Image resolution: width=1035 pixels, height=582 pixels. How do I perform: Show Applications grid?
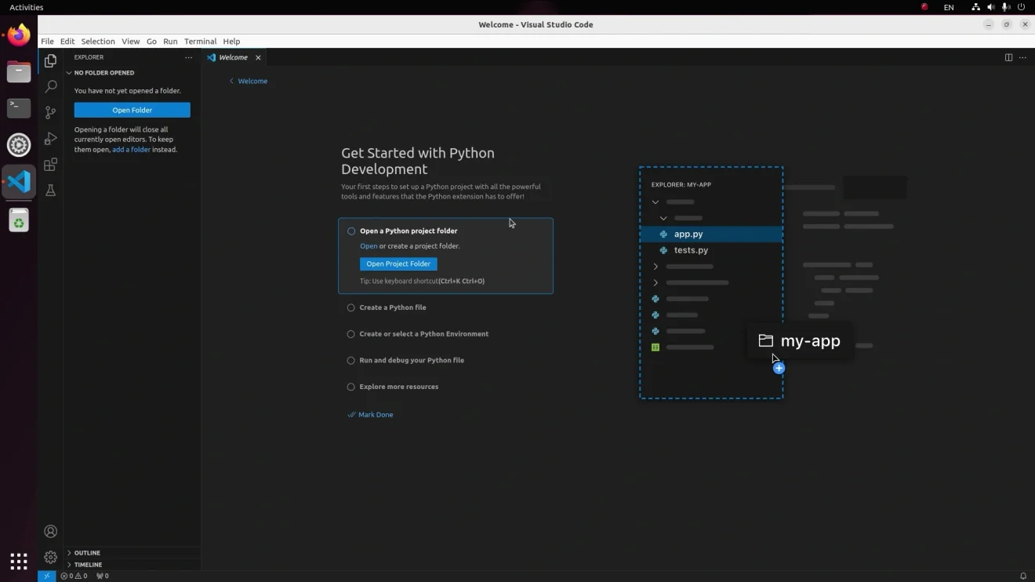19,561
